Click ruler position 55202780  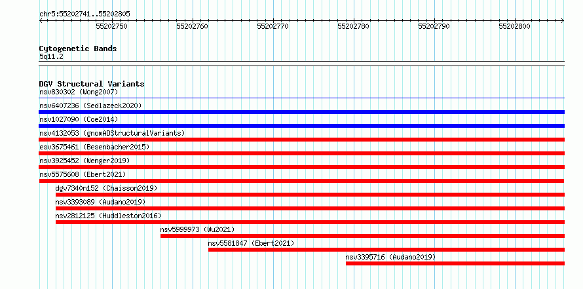[353, 27]
